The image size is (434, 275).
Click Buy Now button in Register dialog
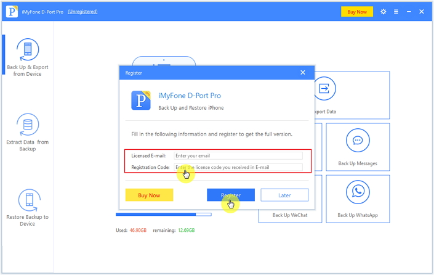(149, 195)
